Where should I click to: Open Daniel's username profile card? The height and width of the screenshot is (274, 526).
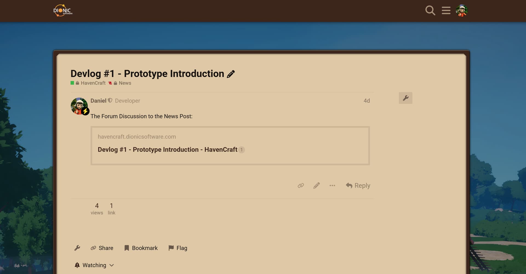(98, 101)
